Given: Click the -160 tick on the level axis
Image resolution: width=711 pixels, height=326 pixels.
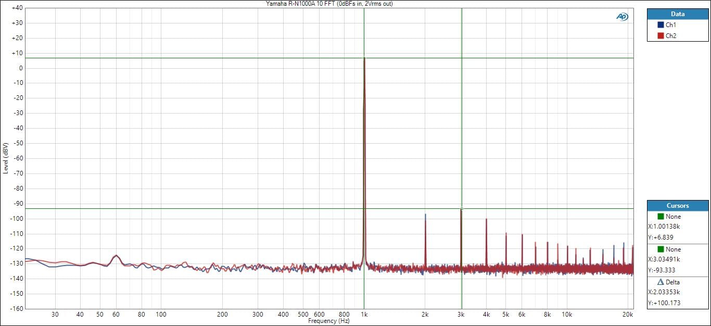Looking at the screenshot, I should (x=16, y=309).
